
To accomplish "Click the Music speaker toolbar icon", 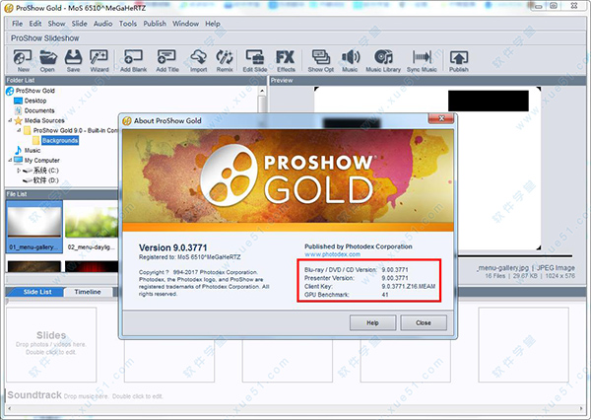I will (350, 60).
